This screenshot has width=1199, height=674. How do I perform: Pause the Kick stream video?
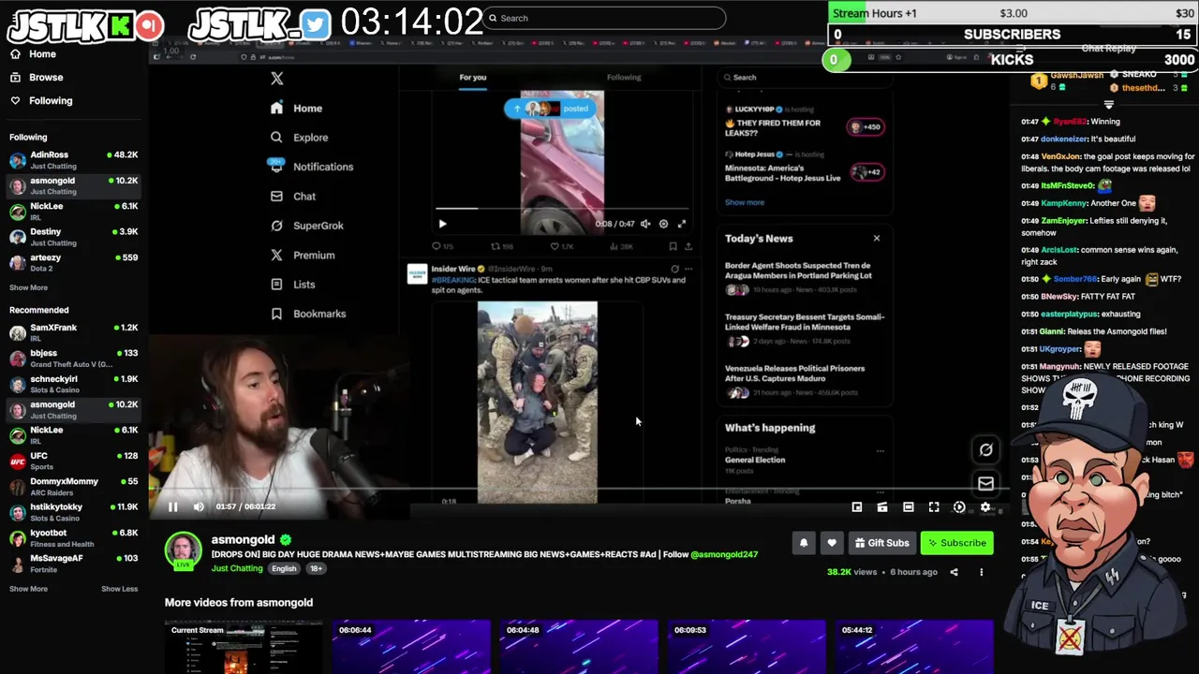click(x=172, y=506)
